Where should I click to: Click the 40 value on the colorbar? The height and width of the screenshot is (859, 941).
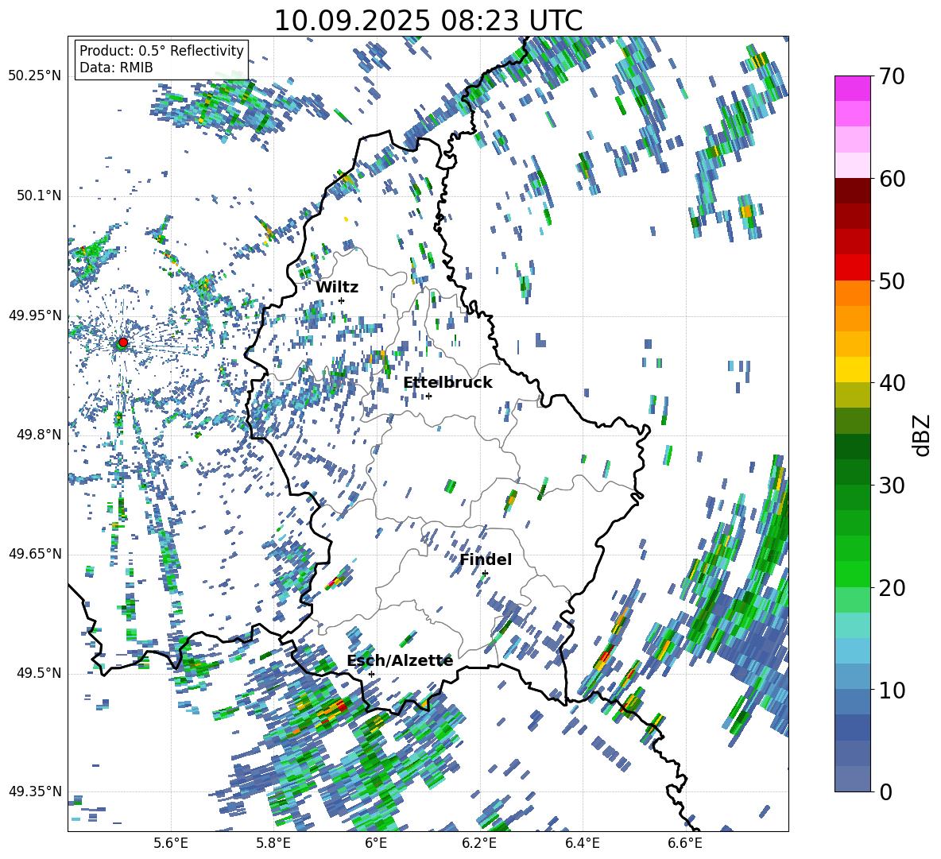click(892, 383)
